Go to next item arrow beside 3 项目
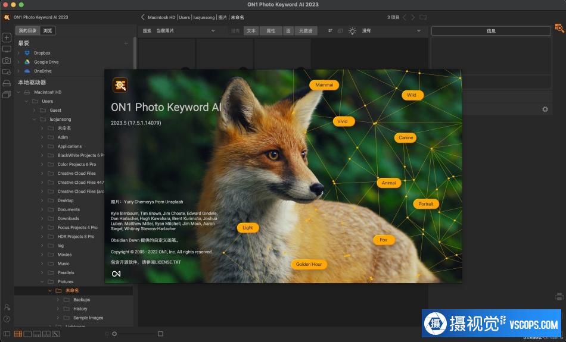This screenshot has width=566, height=342. (x=413, y=17)
